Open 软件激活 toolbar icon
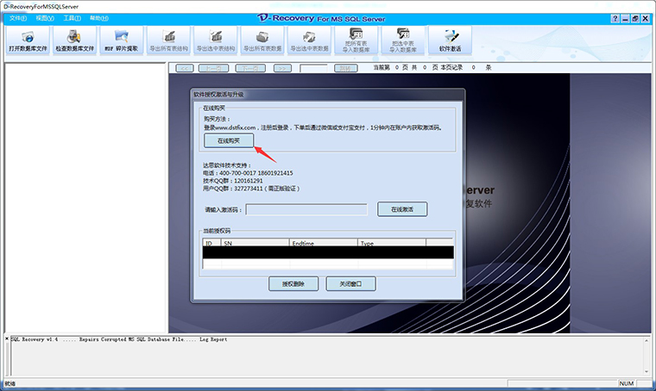The width and height of the screenshot is (656, 391). click(450, 40)
